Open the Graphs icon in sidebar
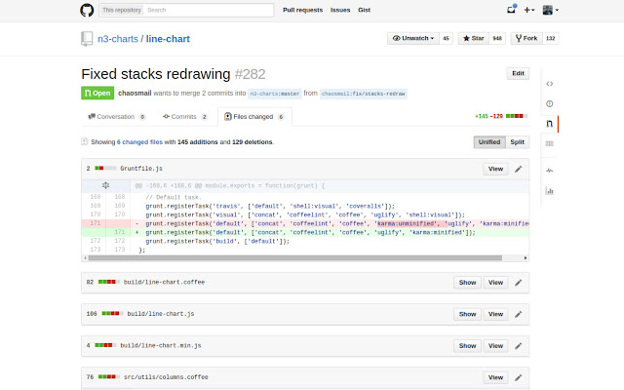Image resolution: width=624 pixels, height=390 pixels. (550, 191)
